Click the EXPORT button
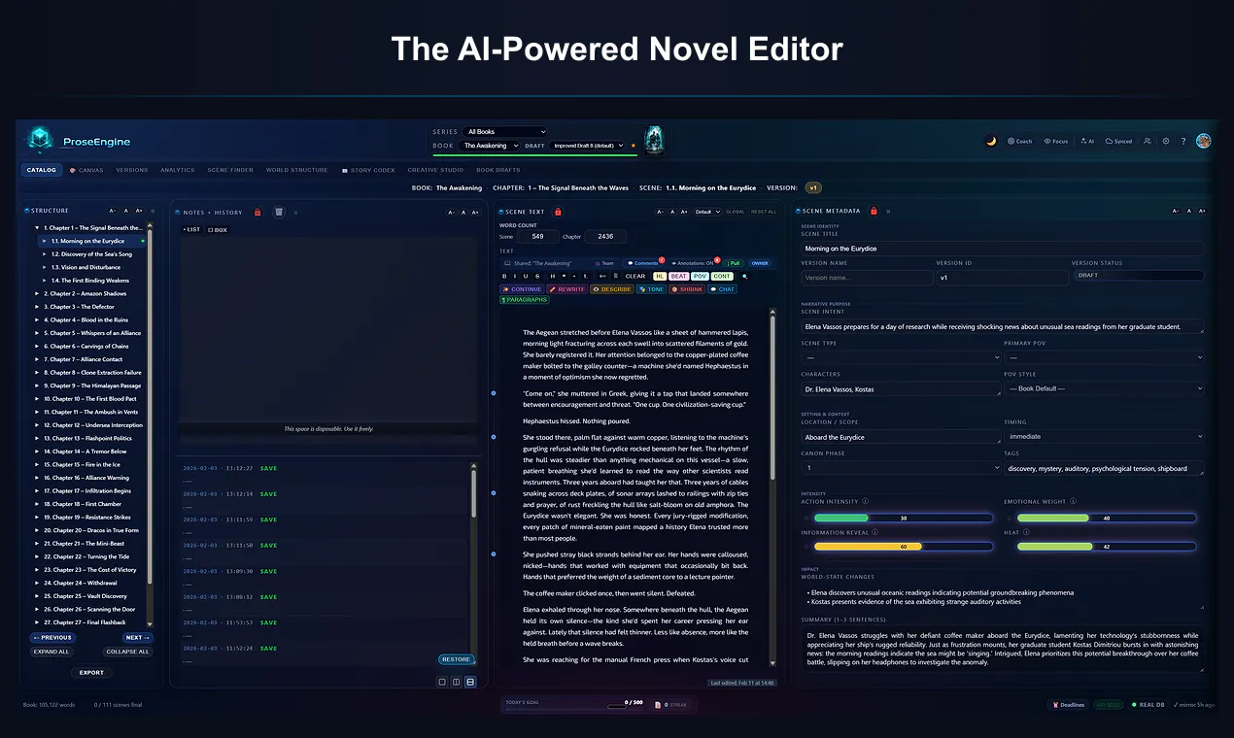The width and height of the screenshot is (1234, 738). (x=91, y=672)
